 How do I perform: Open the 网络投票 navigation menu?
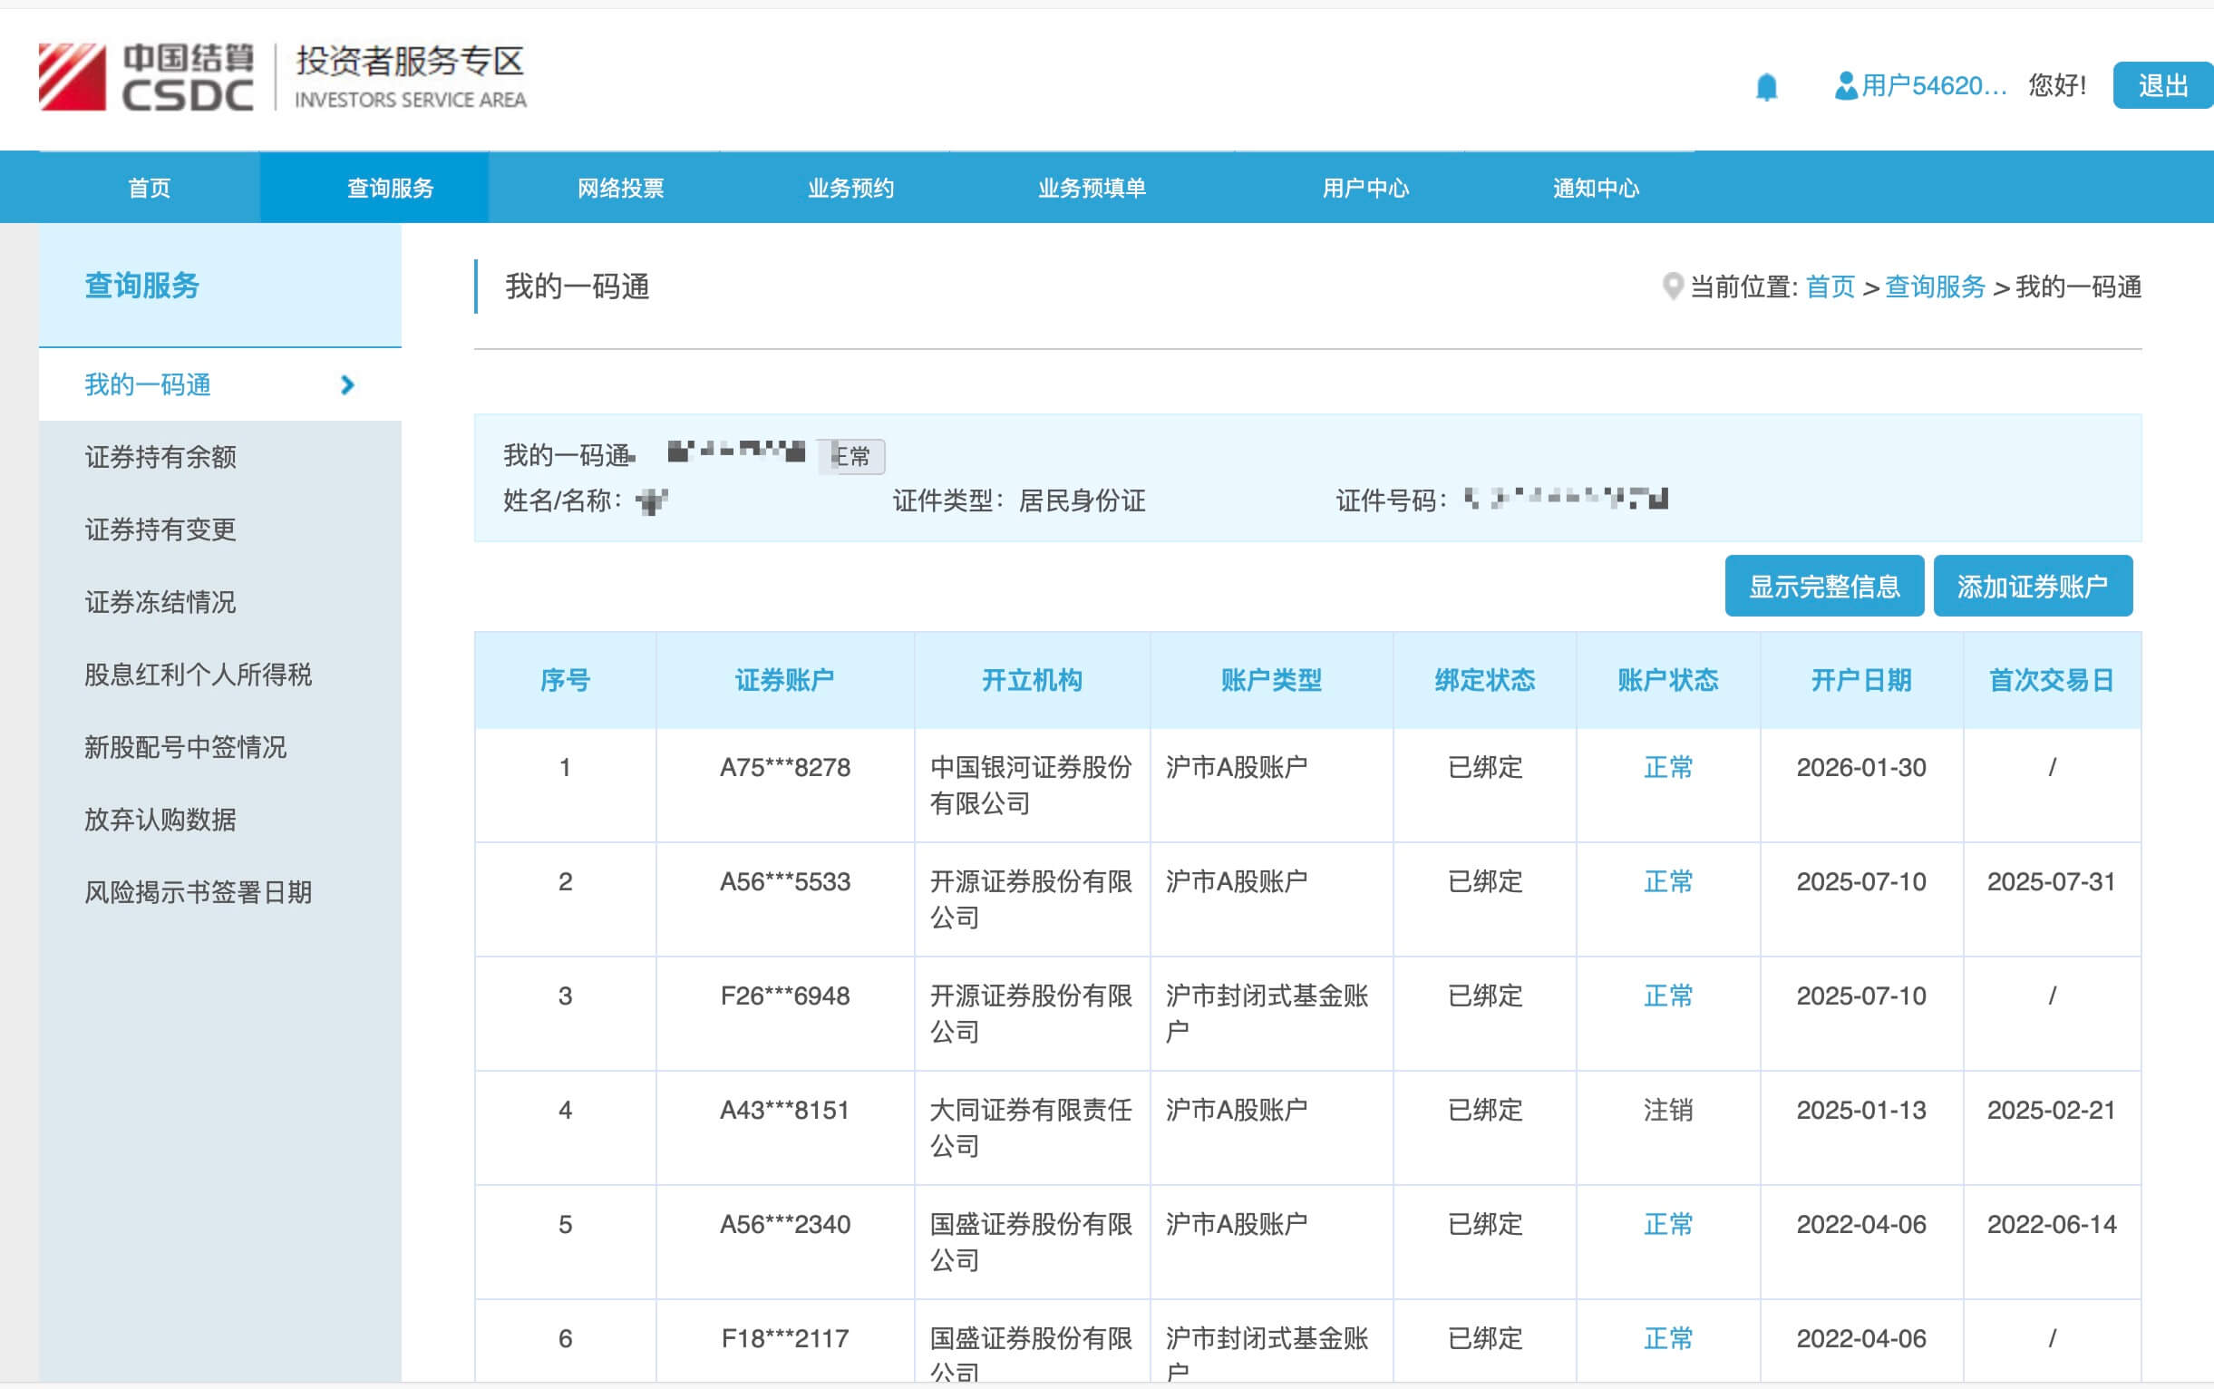[620, 187]
